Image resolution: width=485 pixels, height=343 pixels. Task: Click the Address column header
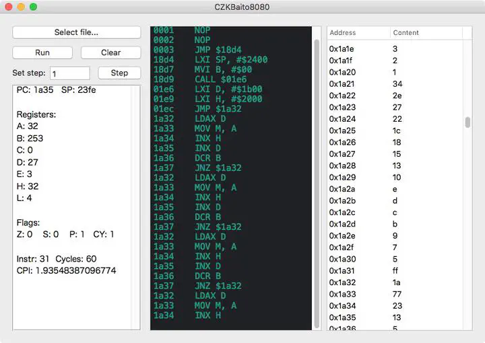click(x=358, y=32)
